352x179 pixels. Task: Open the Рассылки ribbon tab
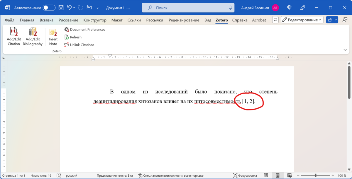pos(155,20)
